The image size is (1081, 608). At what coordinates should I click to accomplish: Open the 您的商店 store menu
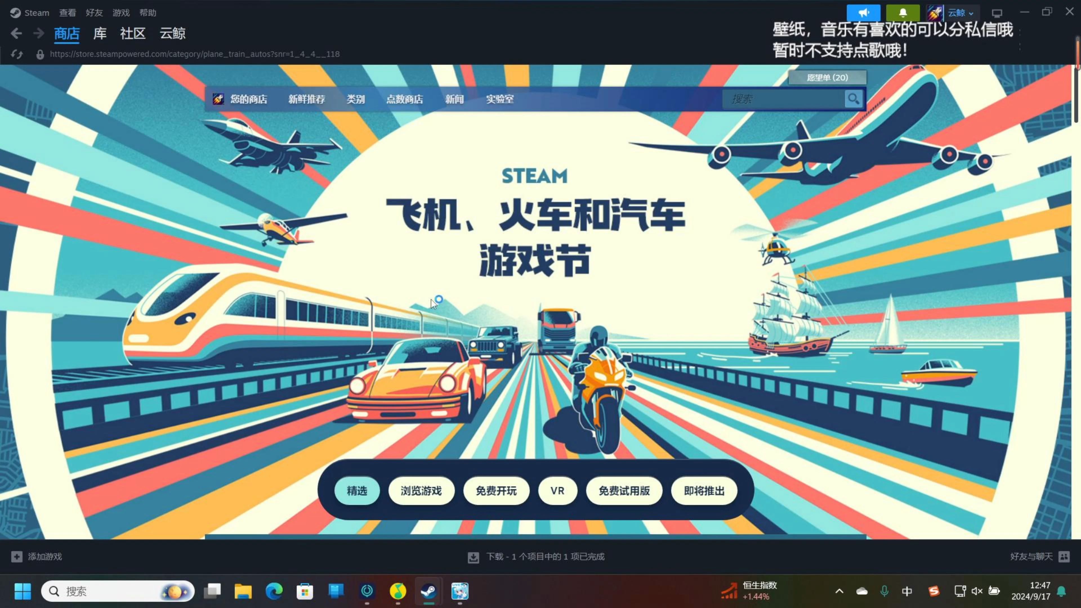coord(248,99)
